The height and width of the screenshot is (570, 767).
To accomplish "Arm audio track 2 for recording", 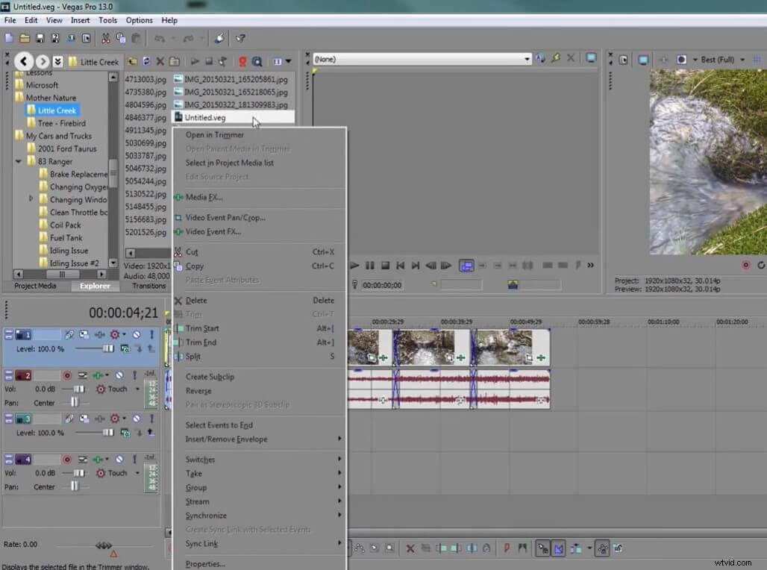I will pos(67,375).
